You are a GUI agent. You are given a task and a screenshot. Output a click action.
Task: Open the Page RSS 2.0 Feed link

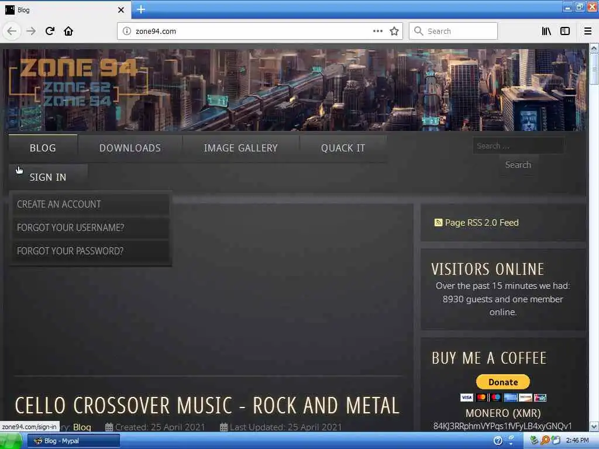(481, 223)
